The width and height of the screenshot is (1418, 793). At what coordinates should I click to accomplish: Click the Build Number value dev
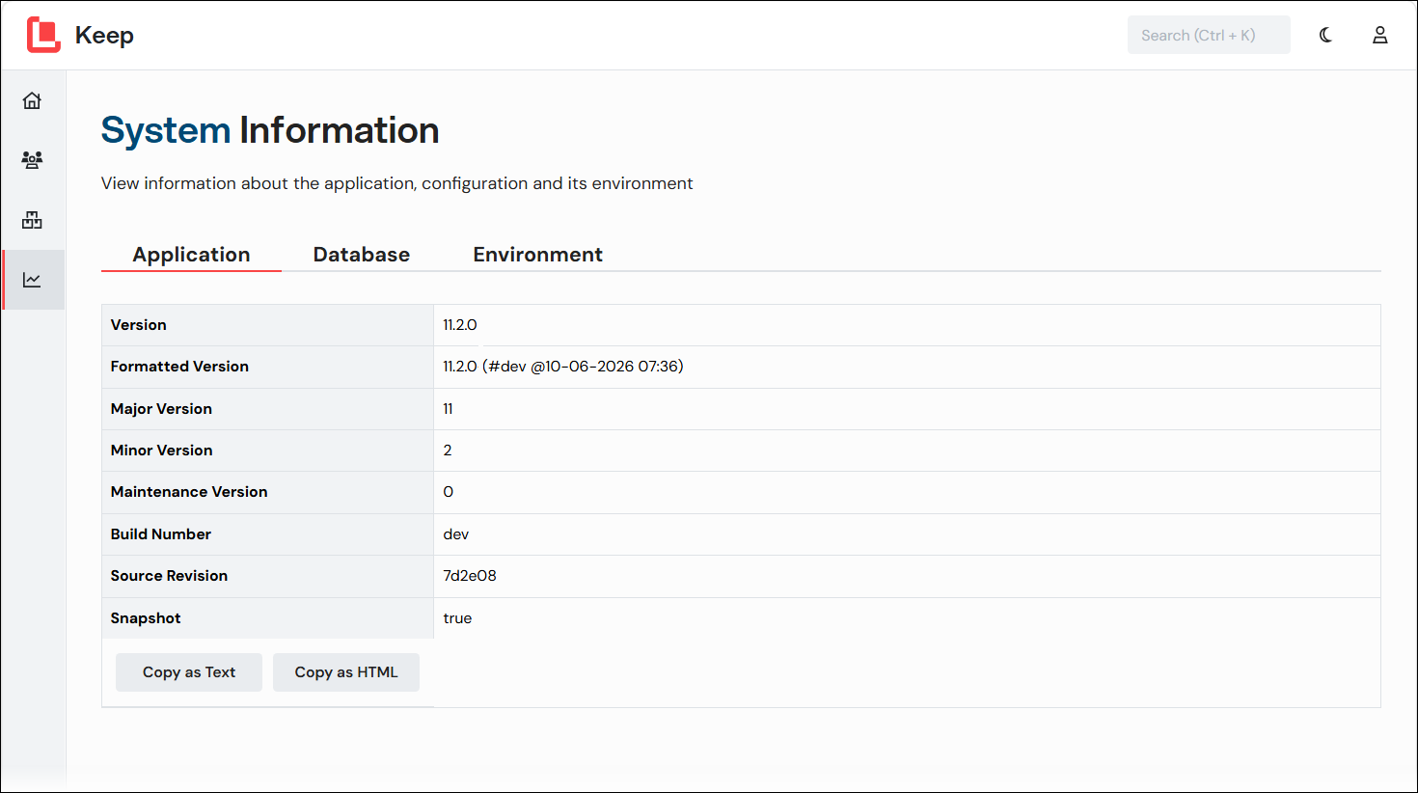pyautogui.click(x=456, y=534)
